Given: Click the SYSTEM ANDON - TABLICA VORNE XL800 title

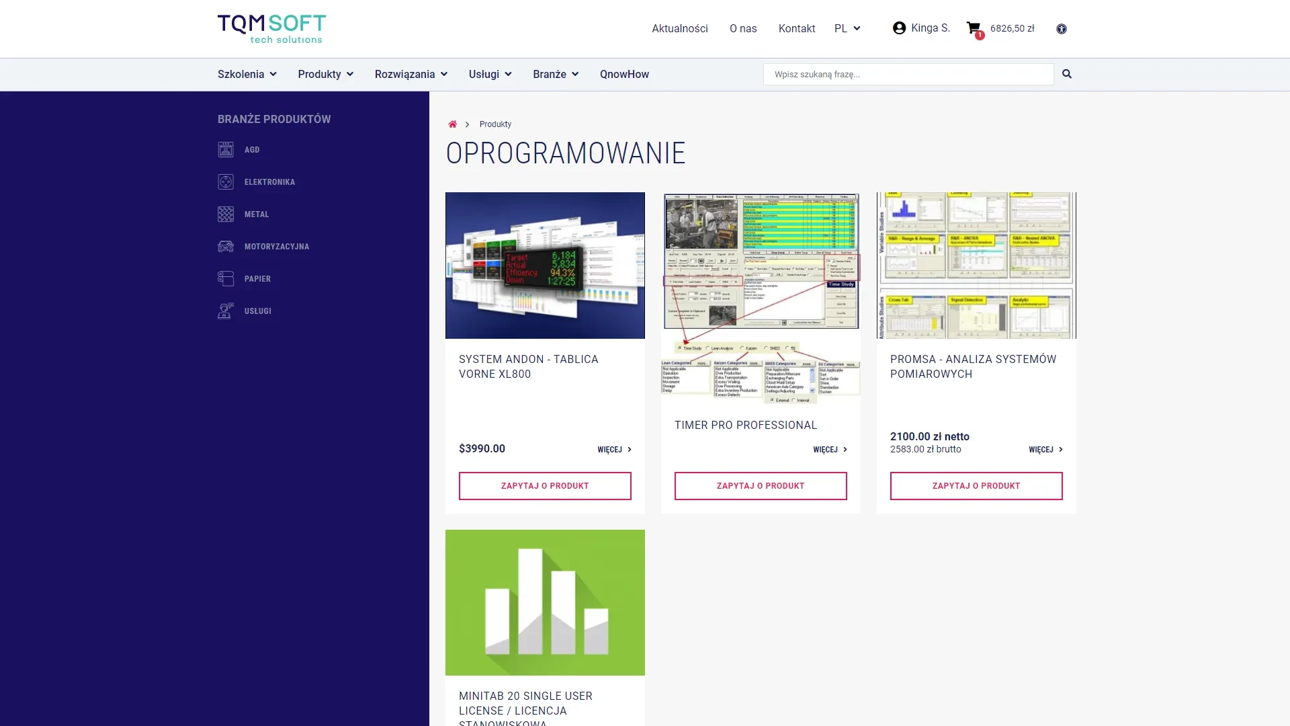Looking at the screenshot, I should pyautogui.click(x=529, y=366).
